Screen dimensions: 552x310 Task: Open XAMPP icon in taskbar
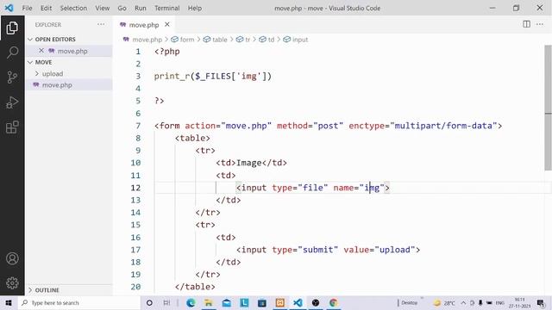(279, 302)
